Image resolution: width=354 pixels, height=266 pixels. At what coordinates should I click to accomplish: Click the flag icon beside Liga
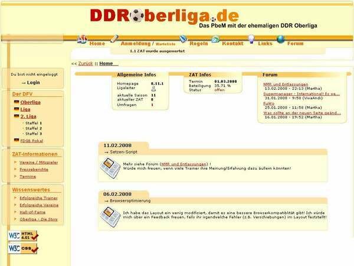pos(17,109)
